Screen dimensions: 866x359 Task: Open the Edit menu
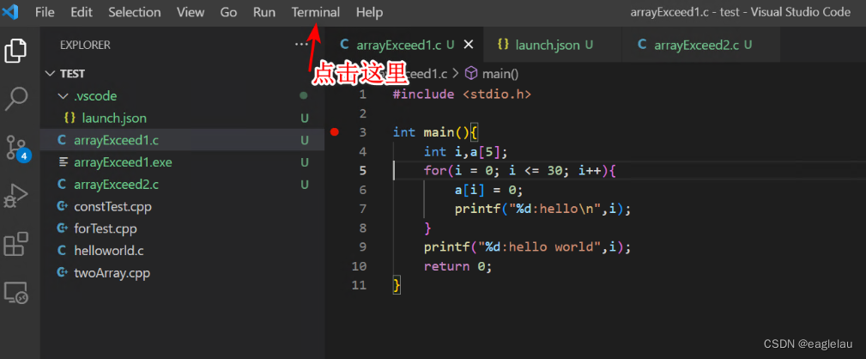pyautogui.click(x=82, y=12)
